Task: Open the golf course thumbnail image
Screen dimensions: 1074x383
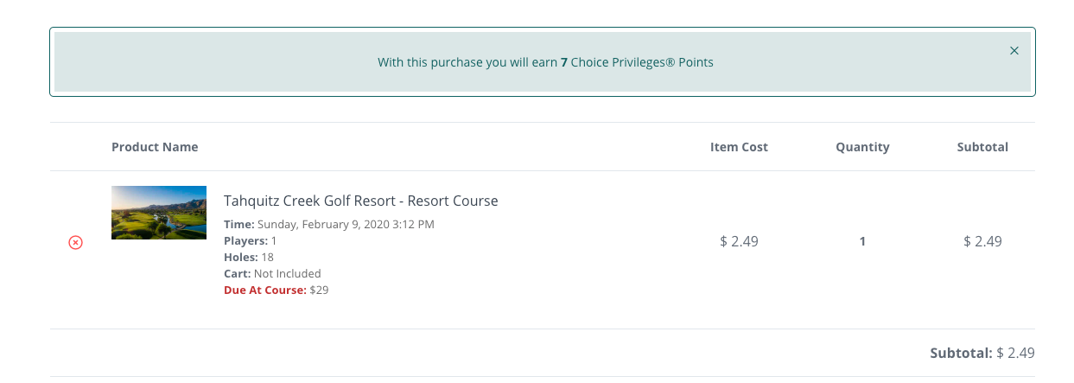Action: [x=159, y=213]
